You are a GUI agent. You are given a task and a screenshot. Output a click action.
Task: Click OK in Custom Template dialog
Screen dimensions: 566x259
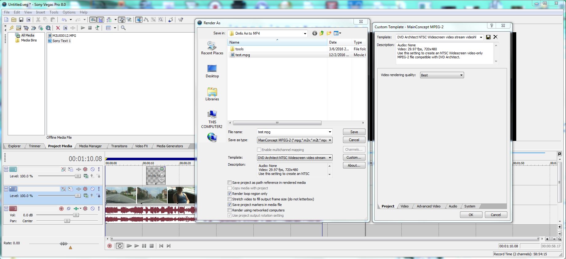[x=471, y=215]
